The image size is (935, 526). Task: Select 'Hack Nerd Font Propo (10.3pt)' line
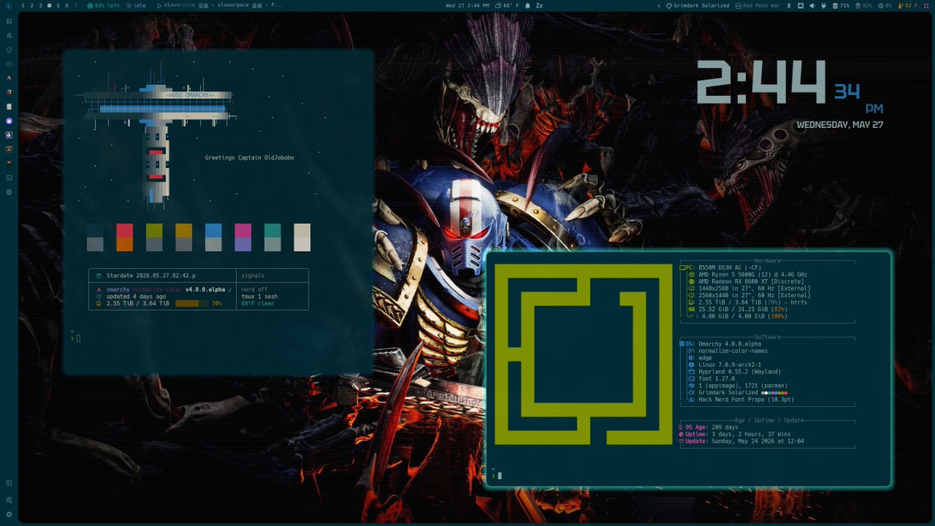click(740, 400)
